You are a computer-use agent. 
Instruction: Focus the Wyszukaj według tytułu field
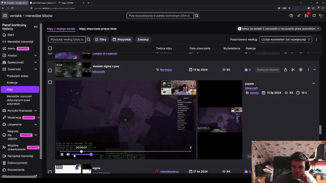[67, 39]
